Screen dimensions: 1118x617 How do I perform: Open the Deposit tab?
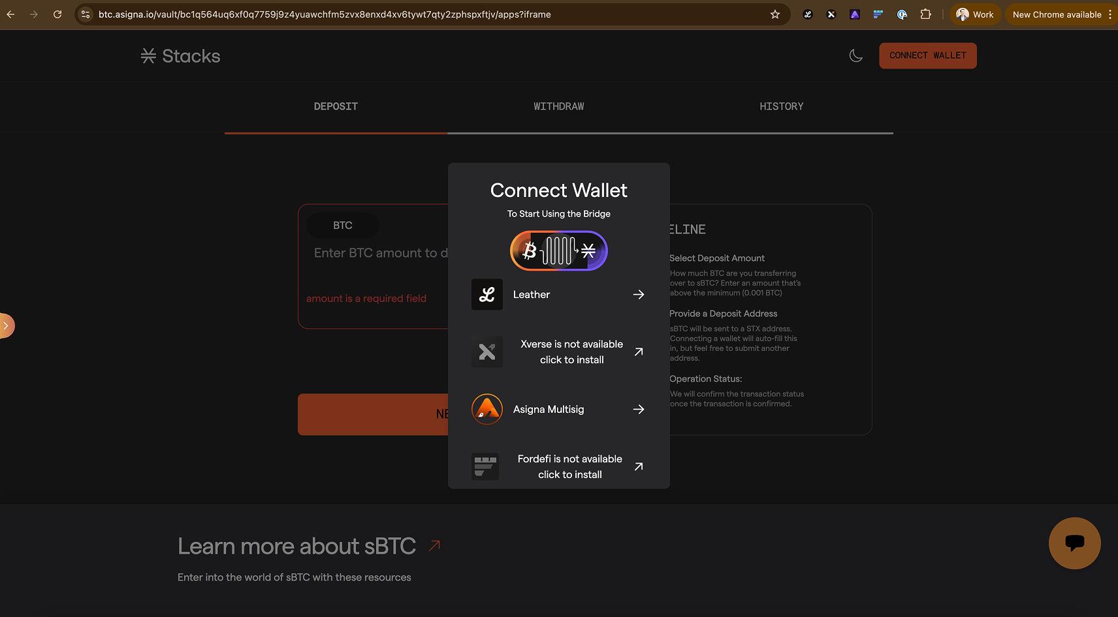click(336, 106)
